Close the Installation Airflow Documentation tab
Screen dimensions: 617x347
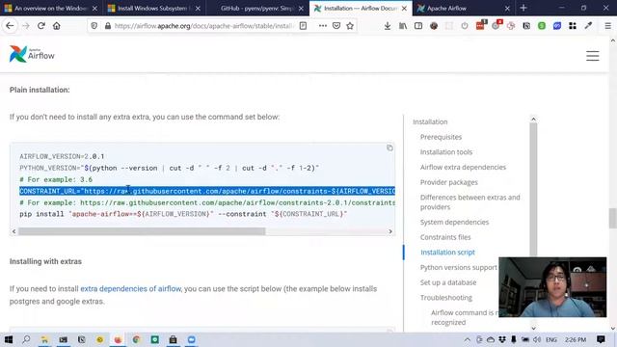[x=404, y=9]
